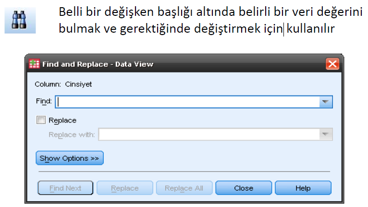Expand the Replace with dropdown arrow
Viewport: 368px width, 207px height.
pyautogui.click(x=326, y=134)
